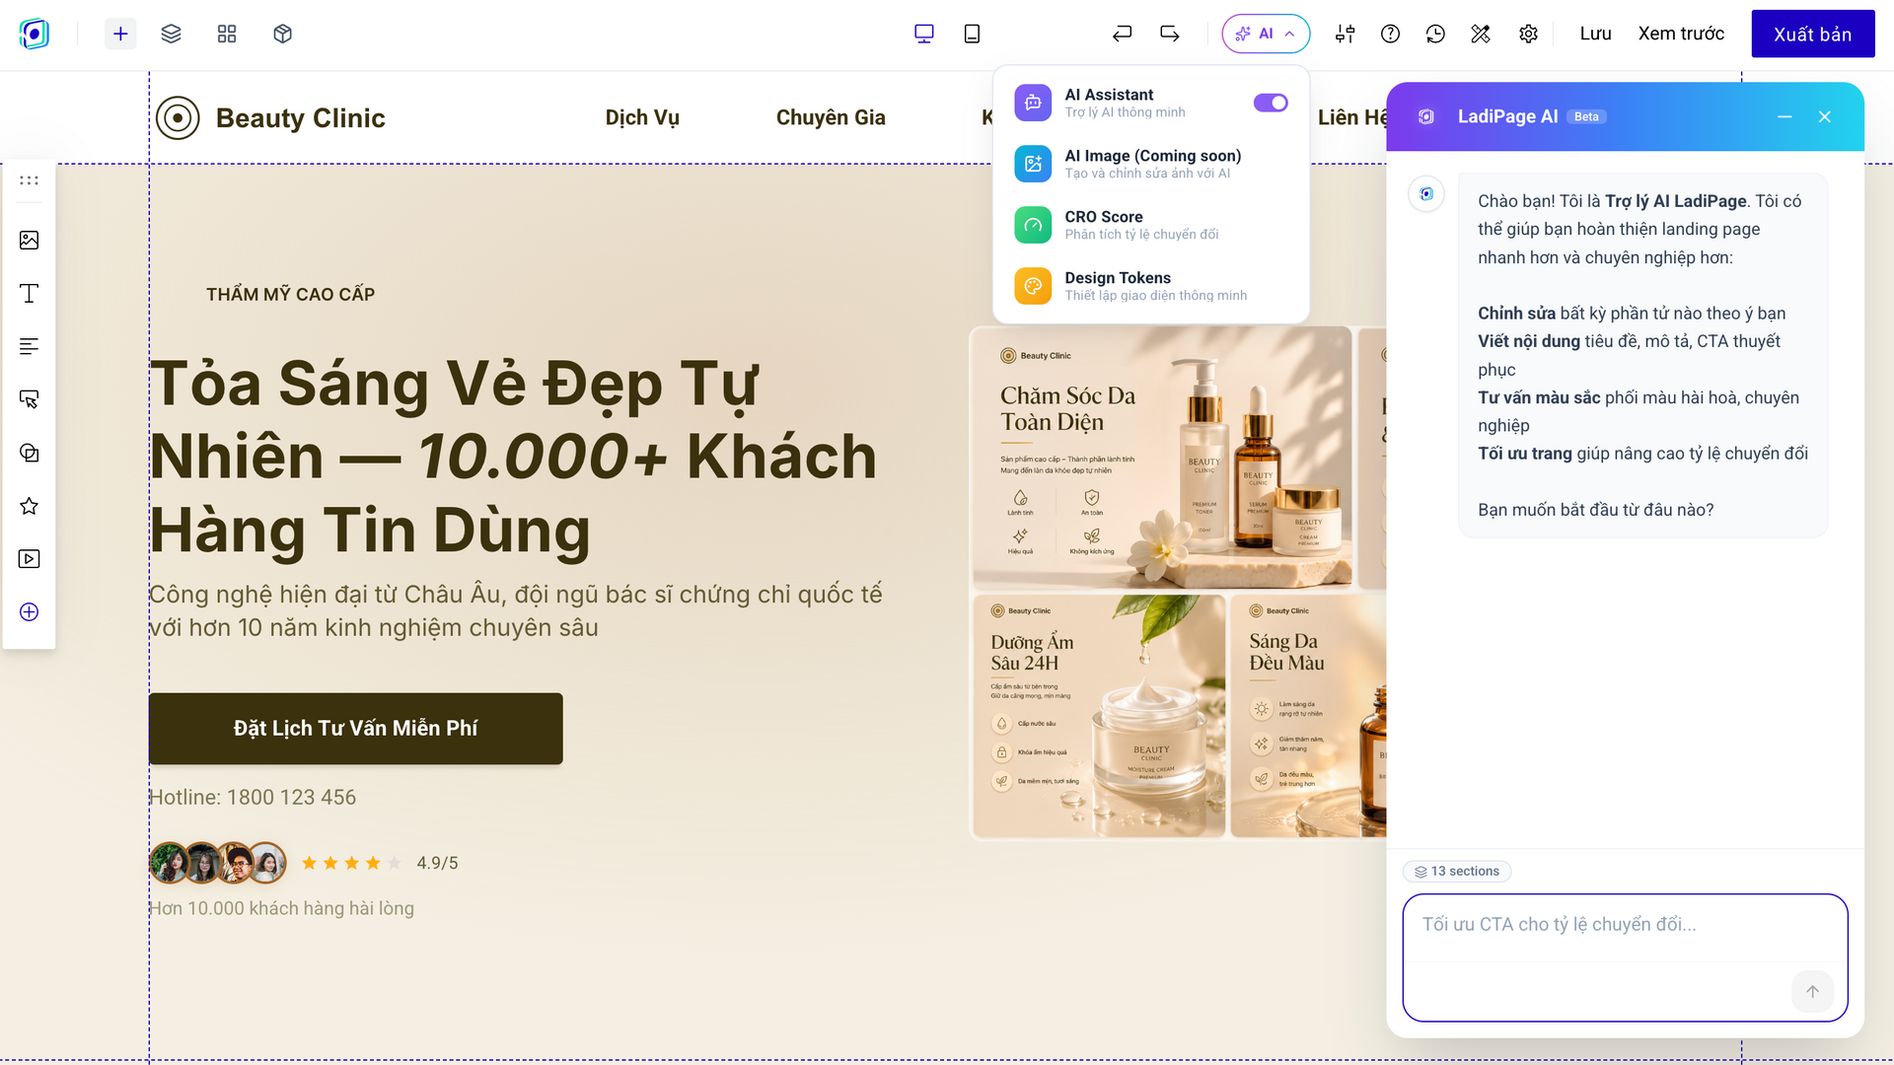This screenshot has height=1065, width=1894.
Task: Open the layers panel icon
Action: tap(172, 34)
